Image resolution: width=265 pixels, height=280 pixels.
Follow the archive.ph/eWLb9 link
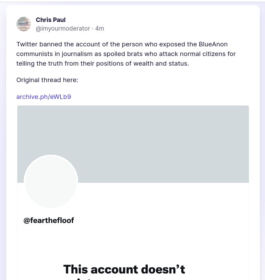(x=44, y=97)
